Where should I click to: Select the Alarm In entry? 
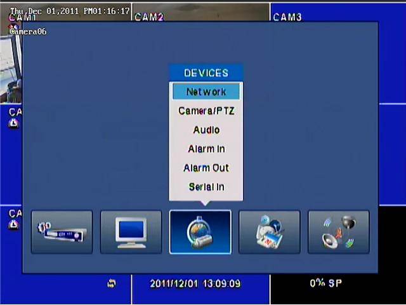tap(206, 149)
